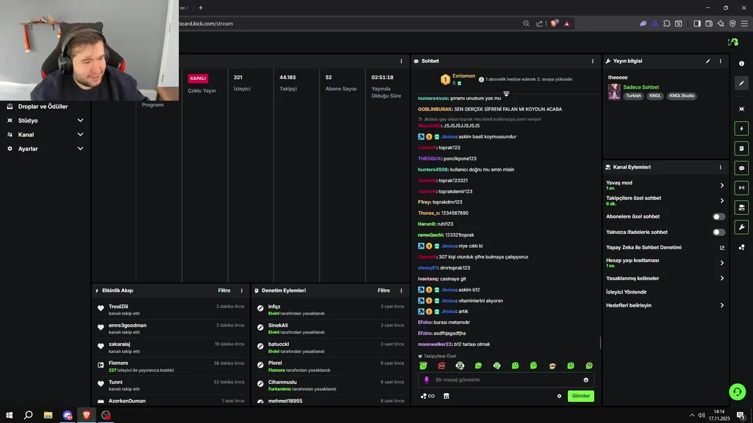Click the Sadece Sohbet category link
753x423 pixels.
click(x=641, y=87)
